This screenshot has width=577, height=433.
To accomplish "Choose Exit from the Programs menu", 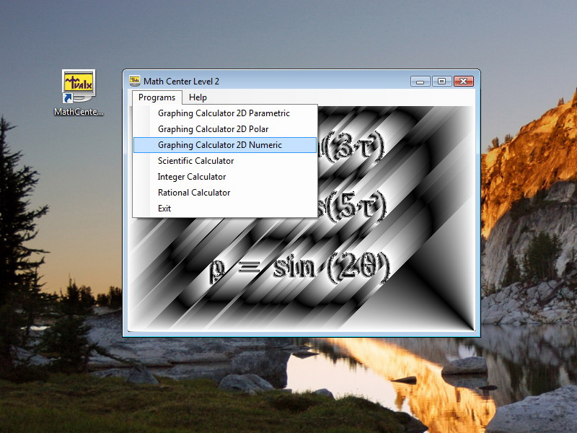I will (x=225, y=209).
